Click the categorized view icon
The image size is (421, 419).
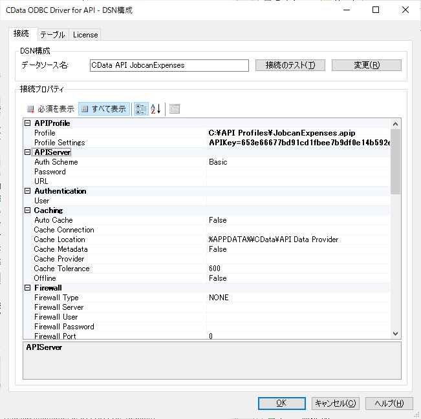(x=141, y=109)
